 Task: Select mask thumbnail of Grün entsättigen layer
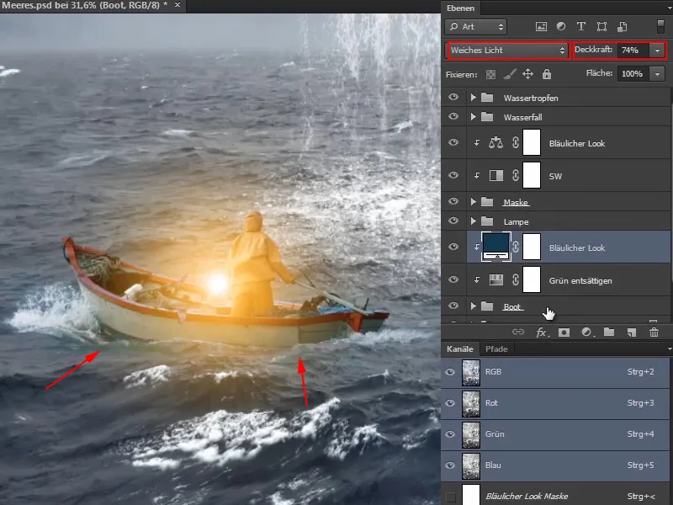pos(532,280)
